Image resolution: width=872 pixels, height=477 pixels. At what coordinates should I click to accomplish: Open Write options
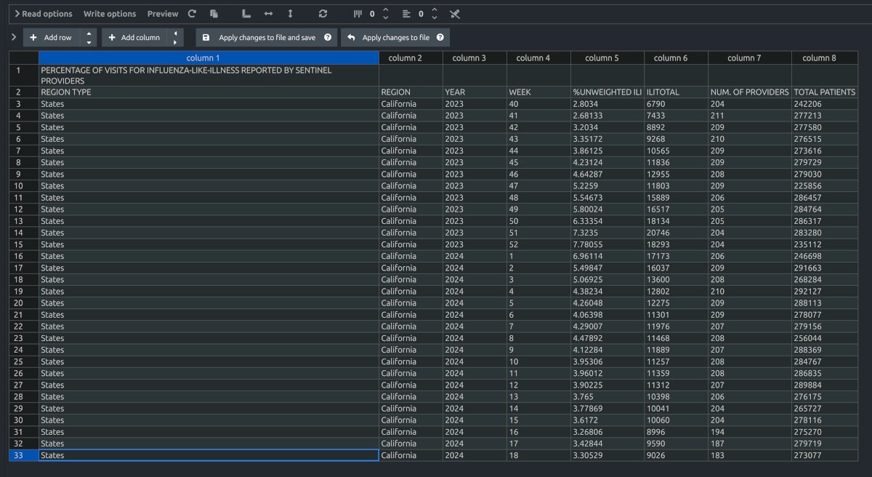(110, 14)
